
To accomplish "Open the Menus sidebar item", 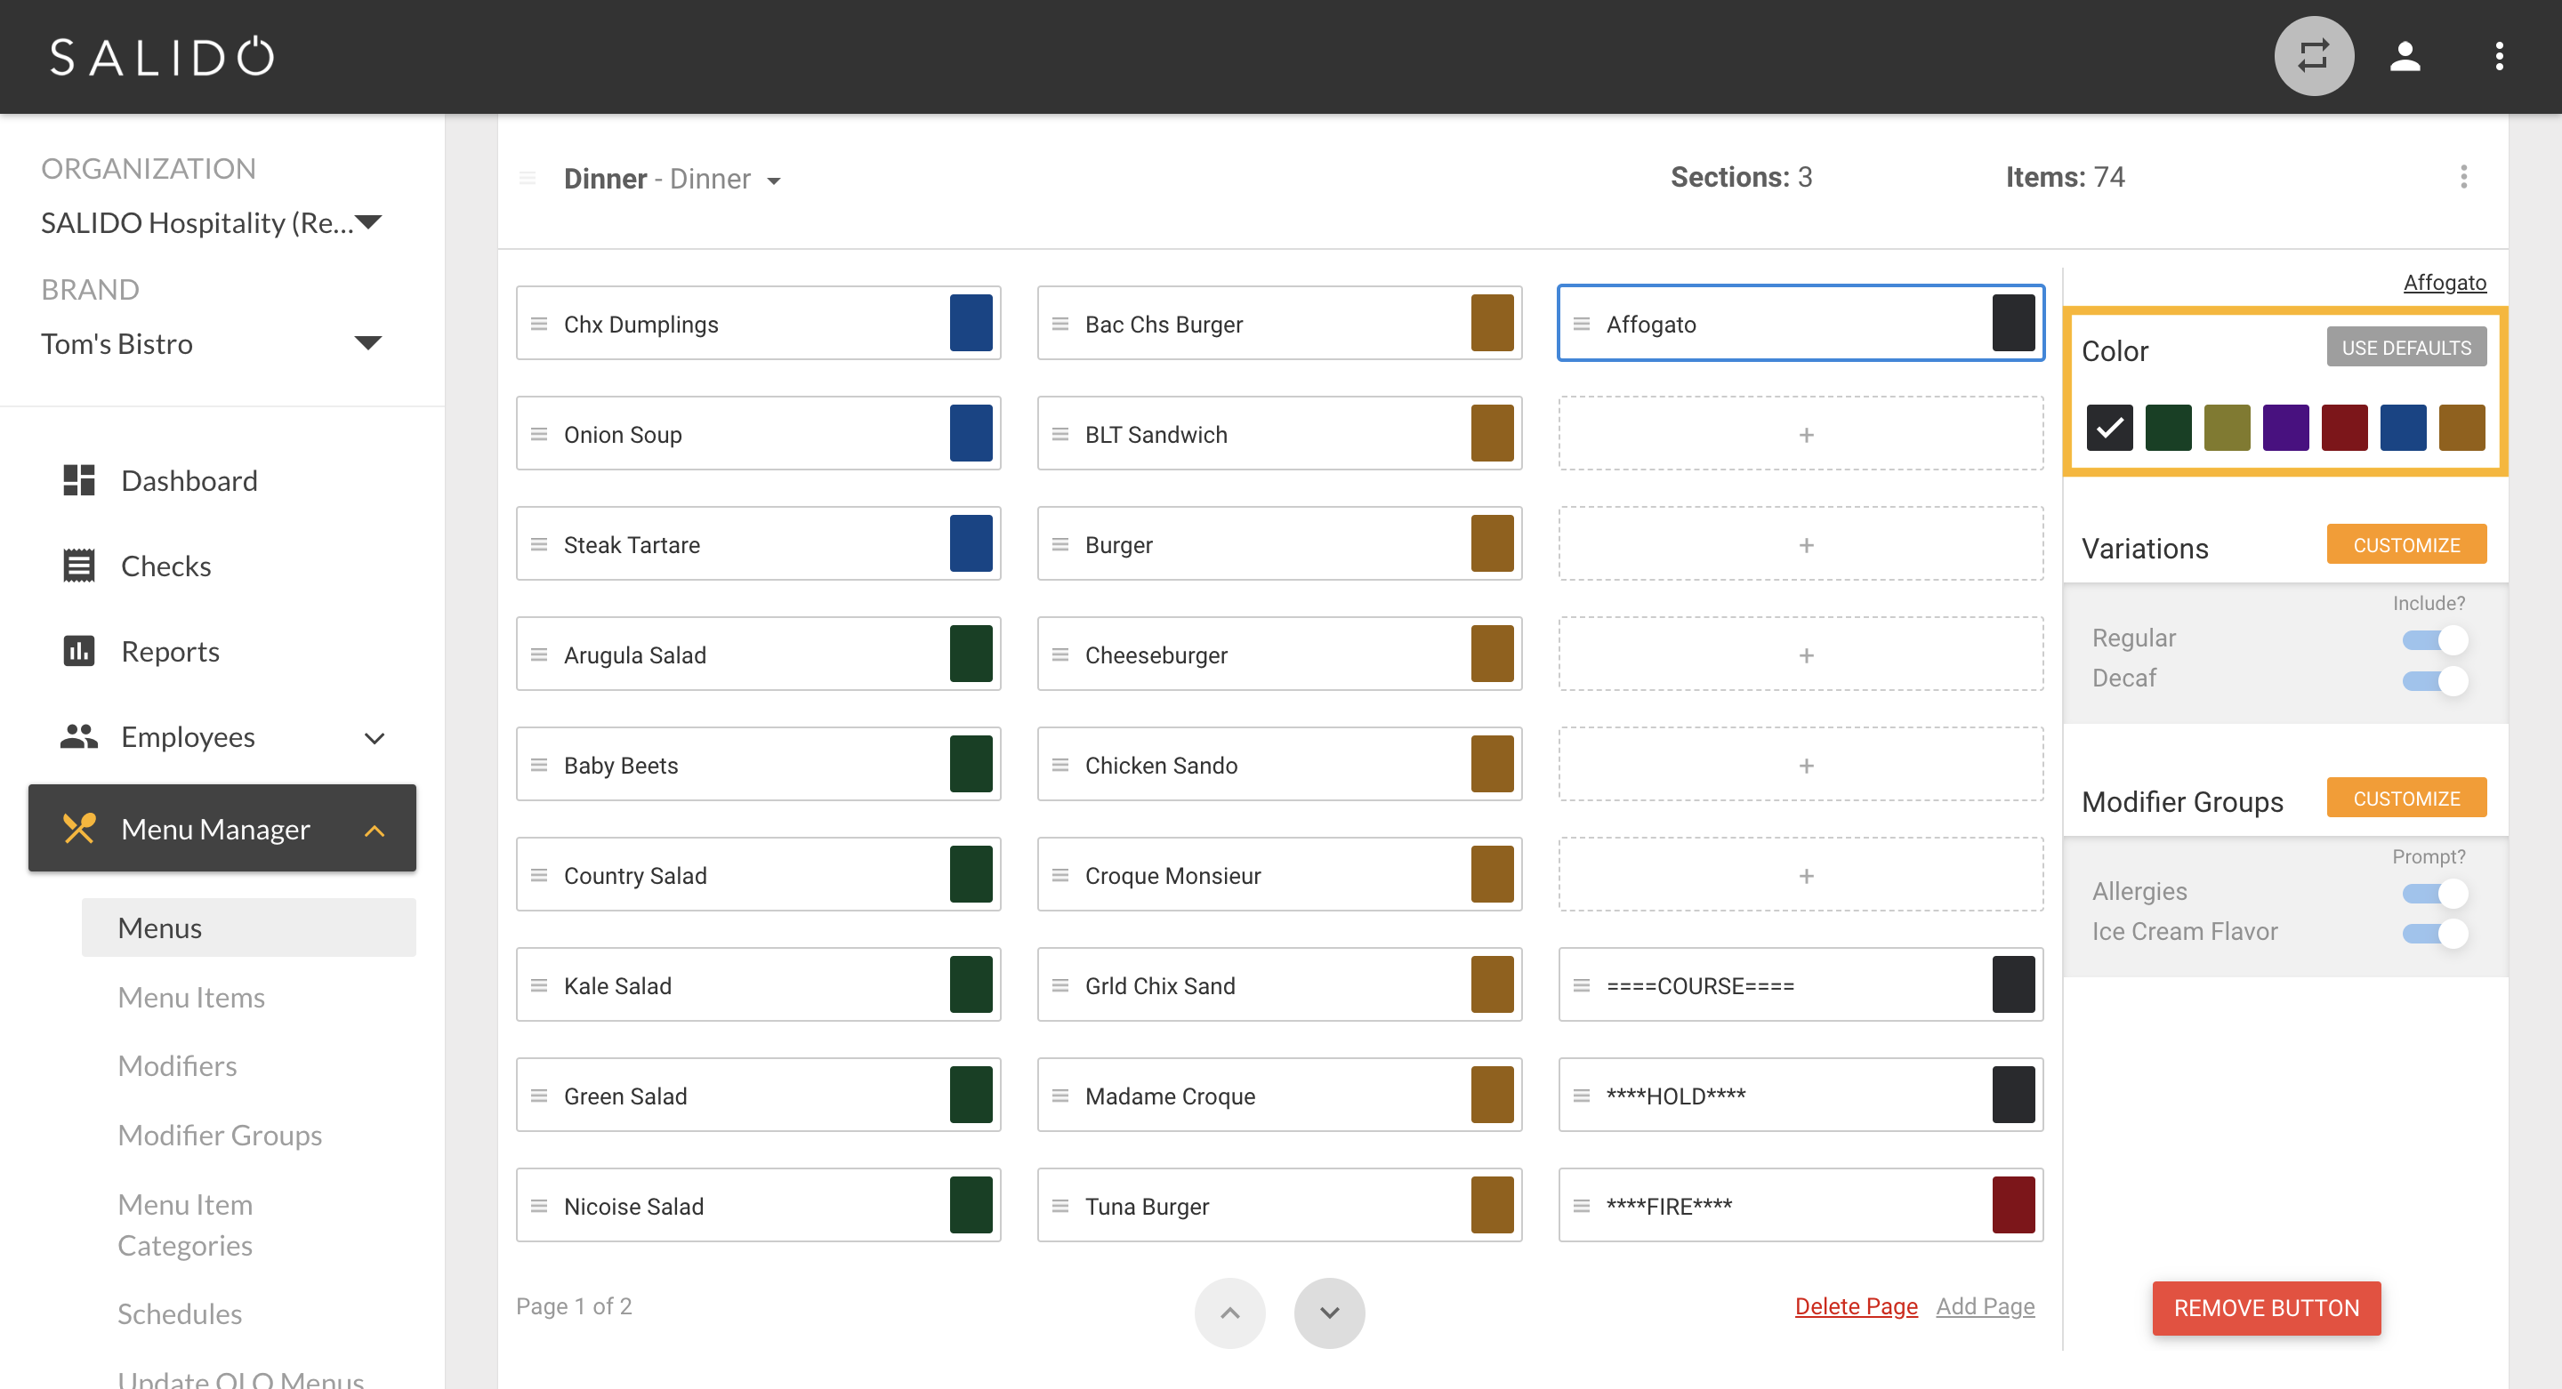I will point(249,927).
